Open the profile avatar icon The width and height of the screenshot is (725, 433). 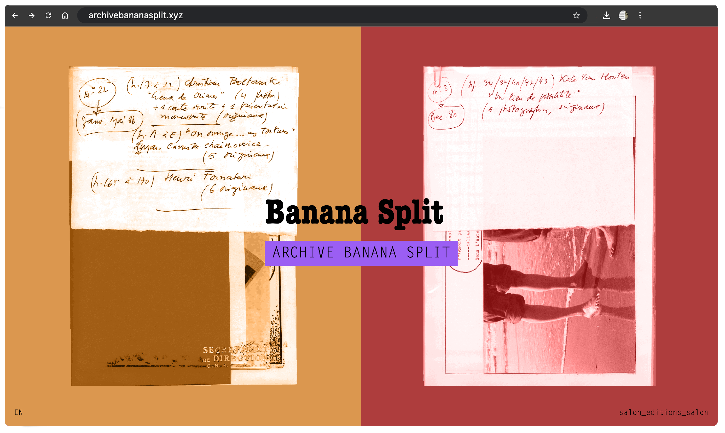(x=623, y=15)
